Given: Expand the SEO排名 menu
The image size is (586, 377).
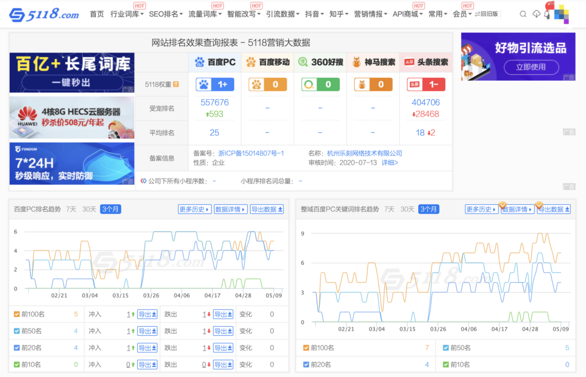Looking at the screenshot, I should 165,14.
